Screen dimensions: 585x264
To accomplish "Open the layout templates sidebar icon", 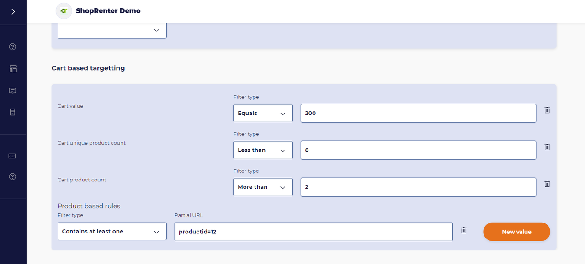I will click(x=13, y=69).
